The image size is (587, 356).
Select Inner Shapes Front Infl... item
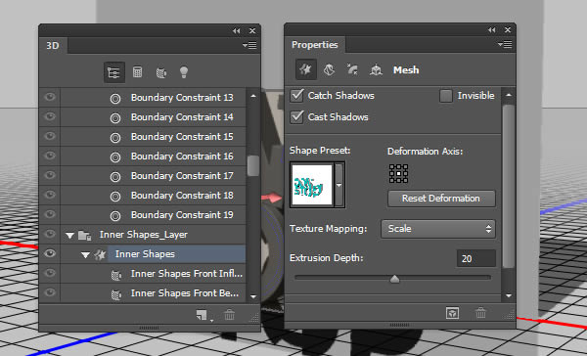pos(154,274)
